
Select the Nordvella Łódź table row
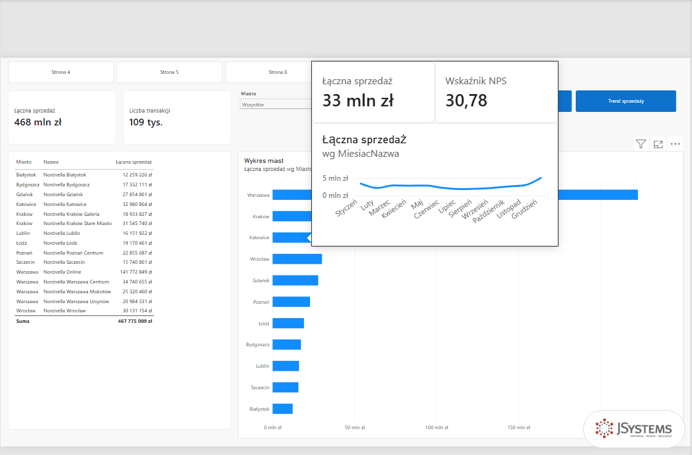pyautogui.click(x=84, y=243)
